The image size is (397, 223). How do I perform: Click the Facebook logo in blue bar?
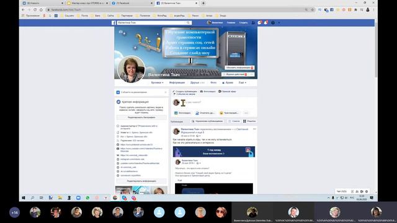[114, 23]
